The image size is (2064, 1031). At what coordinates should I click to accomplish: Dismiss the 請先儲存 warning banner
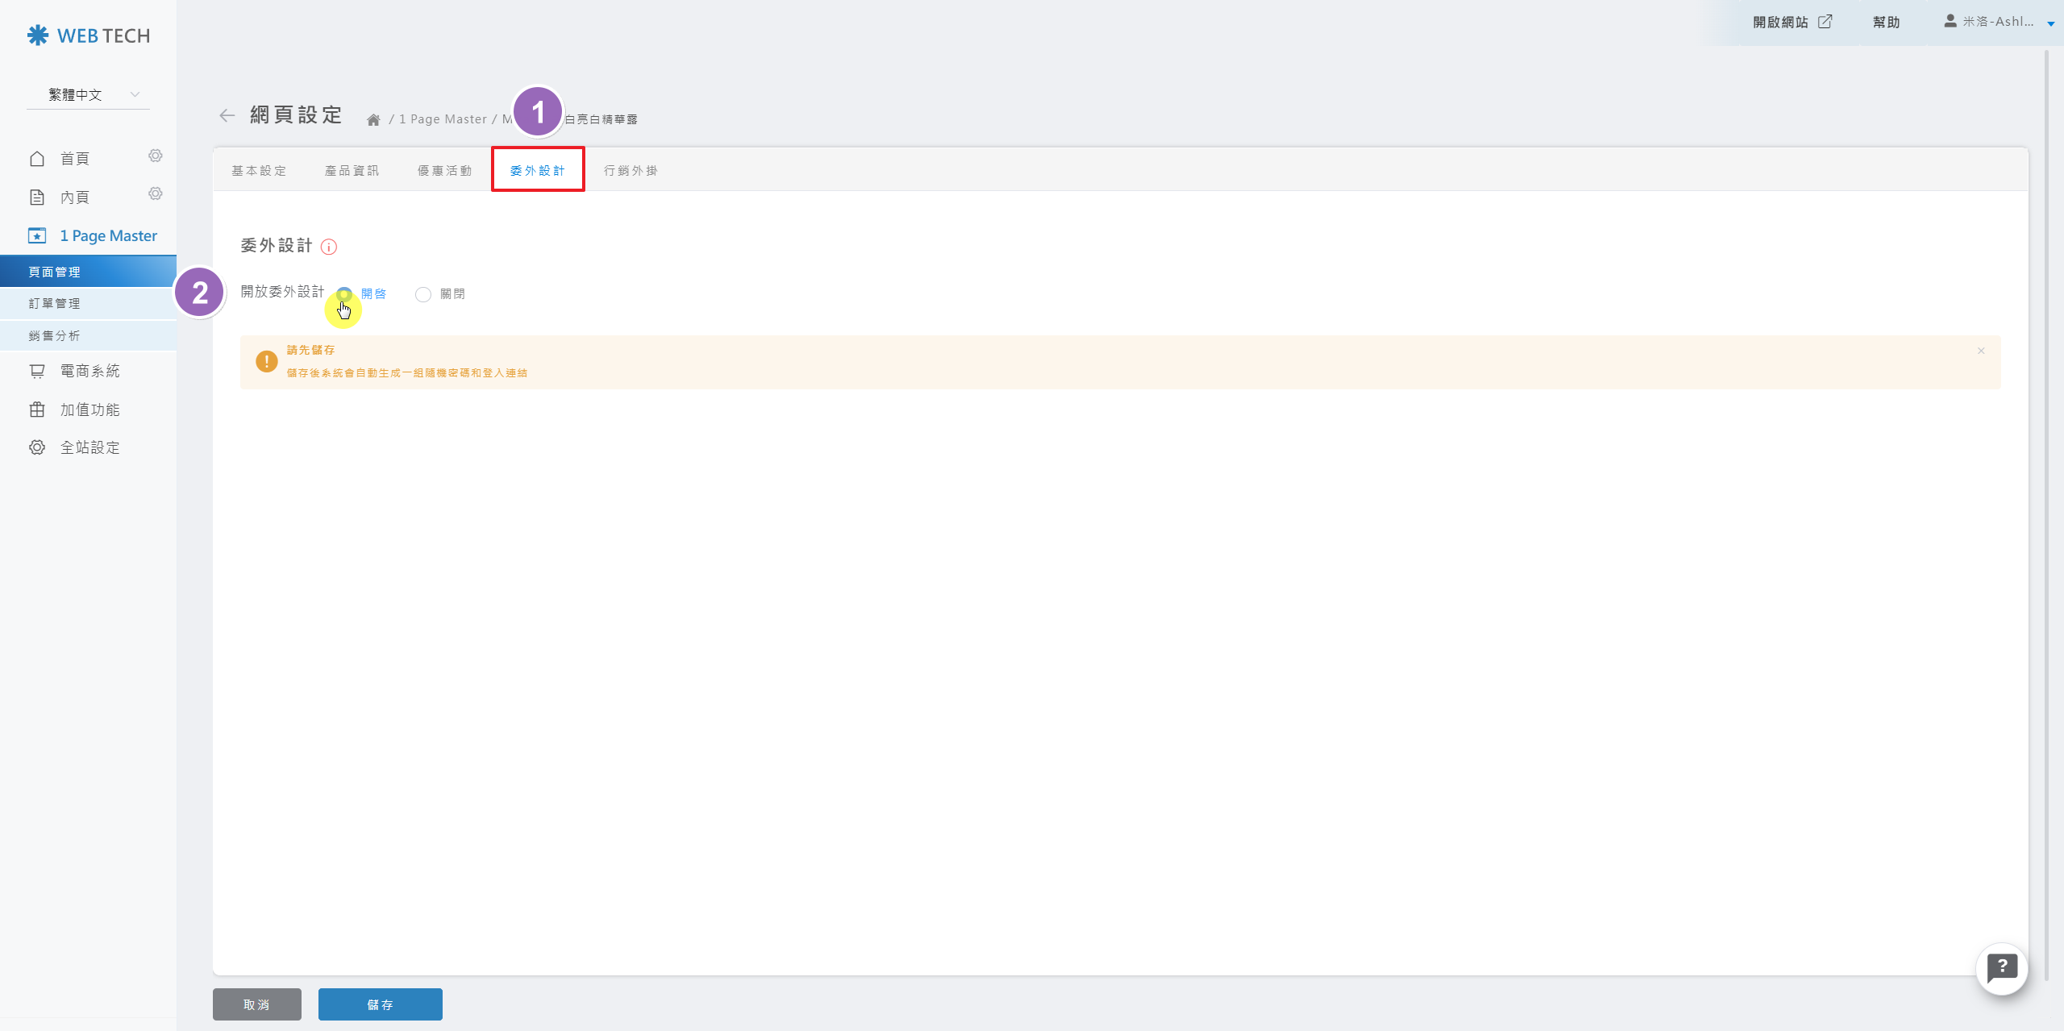click(1981, 351)
